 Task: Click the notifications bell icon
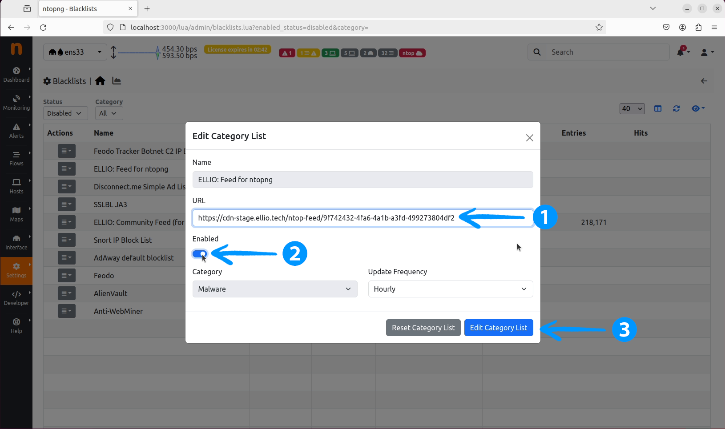[x=681, y=52]
